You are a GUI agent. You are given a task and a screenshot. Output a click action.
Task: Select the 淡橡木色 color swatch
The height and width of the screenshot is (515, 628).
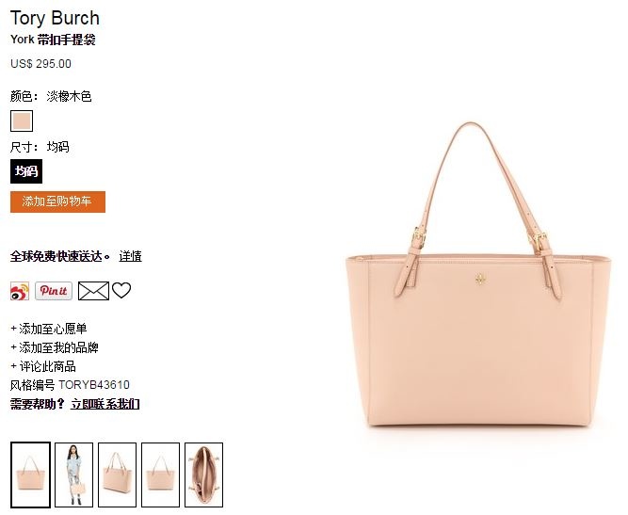[x=22, y=121]
